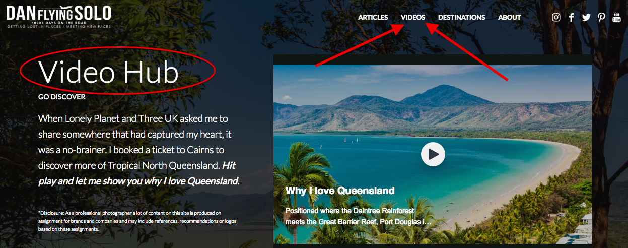The height and width of the screenshot is (248, 628).
Task: Click the disclosure note text
Action: click(x=137, y=221)
